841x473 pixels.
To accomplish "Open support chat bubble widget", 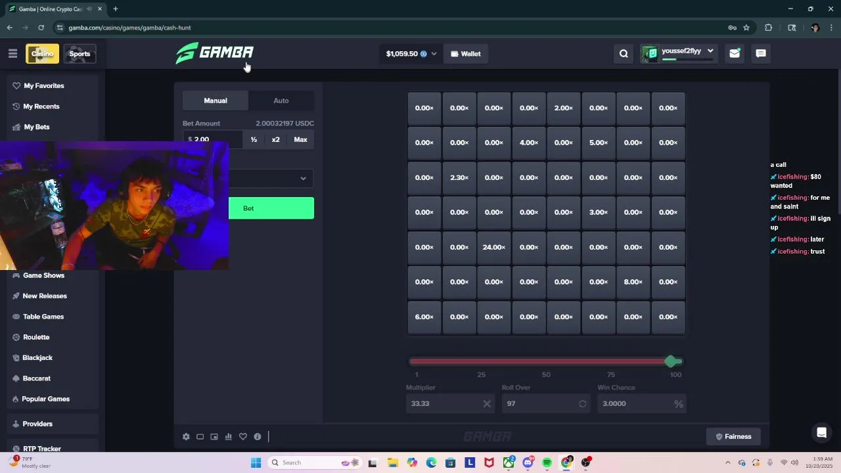I will 821,432.
